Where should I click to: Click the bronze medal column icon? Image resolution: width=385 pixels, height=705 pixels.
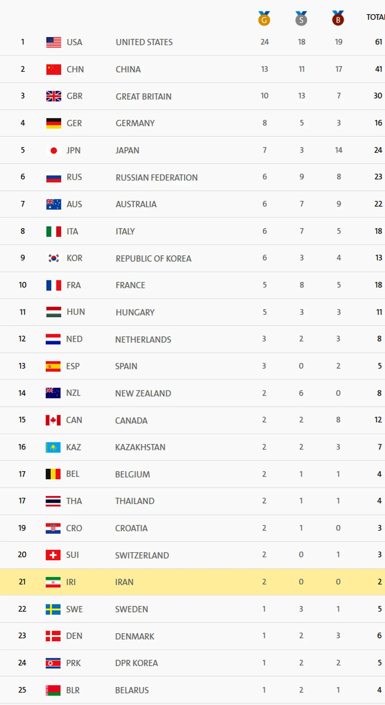(x=338, y=19)
